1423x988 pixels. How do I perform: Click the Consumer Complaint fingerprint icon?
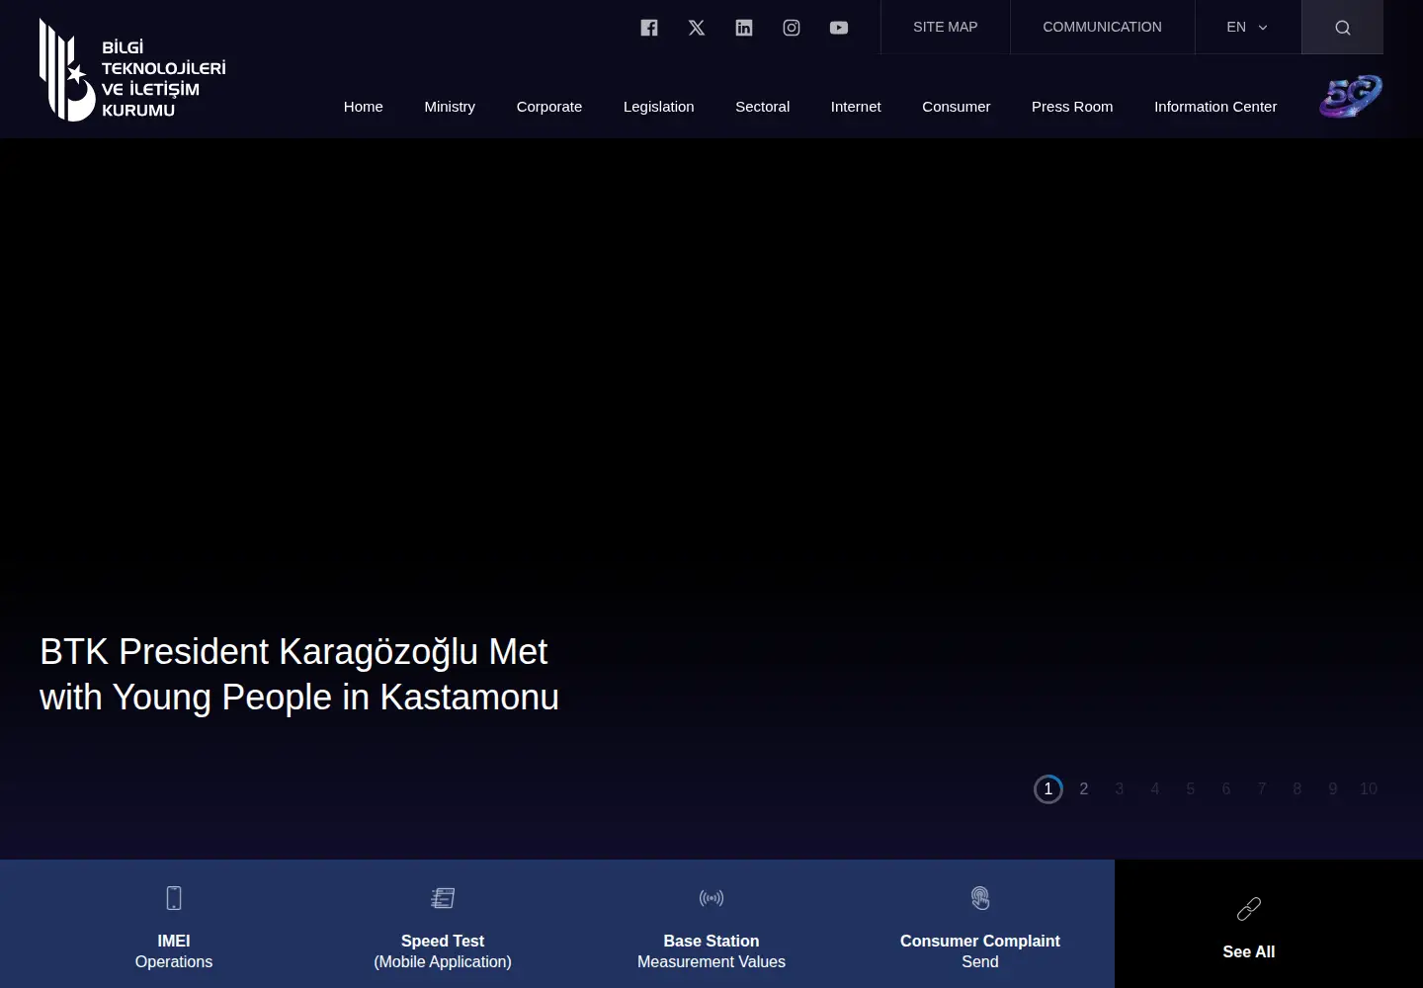(x=980, y=898)
